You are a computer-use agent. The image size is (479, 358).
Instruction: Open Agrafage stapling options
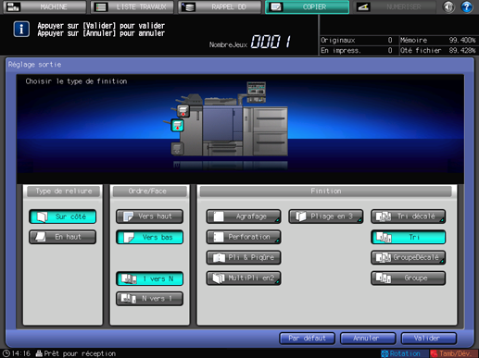click(x=244, y=216)
